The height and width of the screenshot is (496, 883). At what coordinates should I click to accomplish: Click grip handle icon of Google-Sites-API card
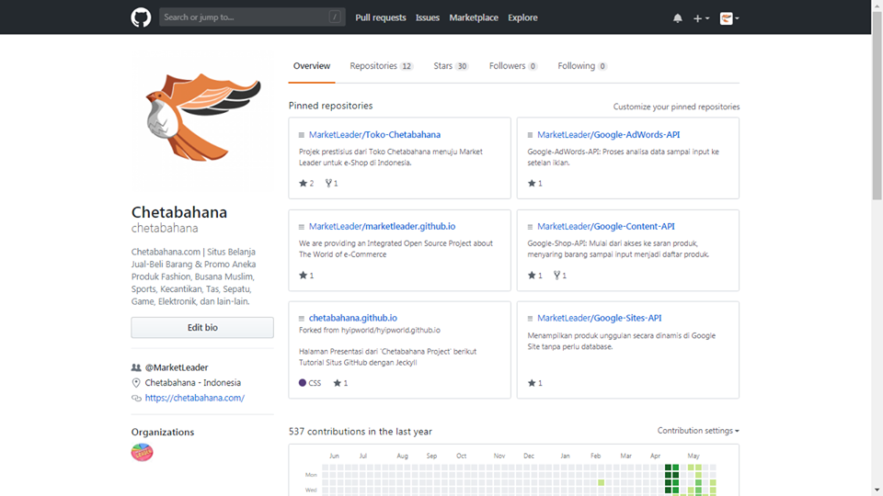[530, 319]
